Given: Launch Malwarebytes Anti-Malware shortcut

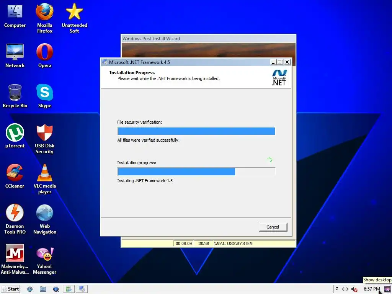Looking at the screenshot, I should pyautogui.click(x=15, y=260).
